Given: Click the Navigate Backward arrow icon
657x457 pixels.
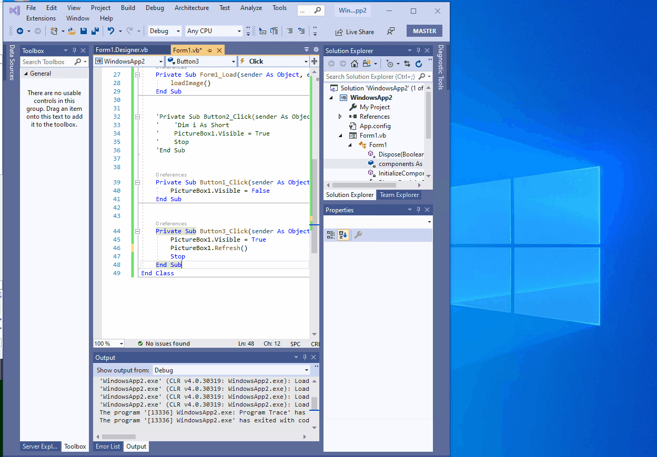Looking at the screenshot, I should point(20,31).
